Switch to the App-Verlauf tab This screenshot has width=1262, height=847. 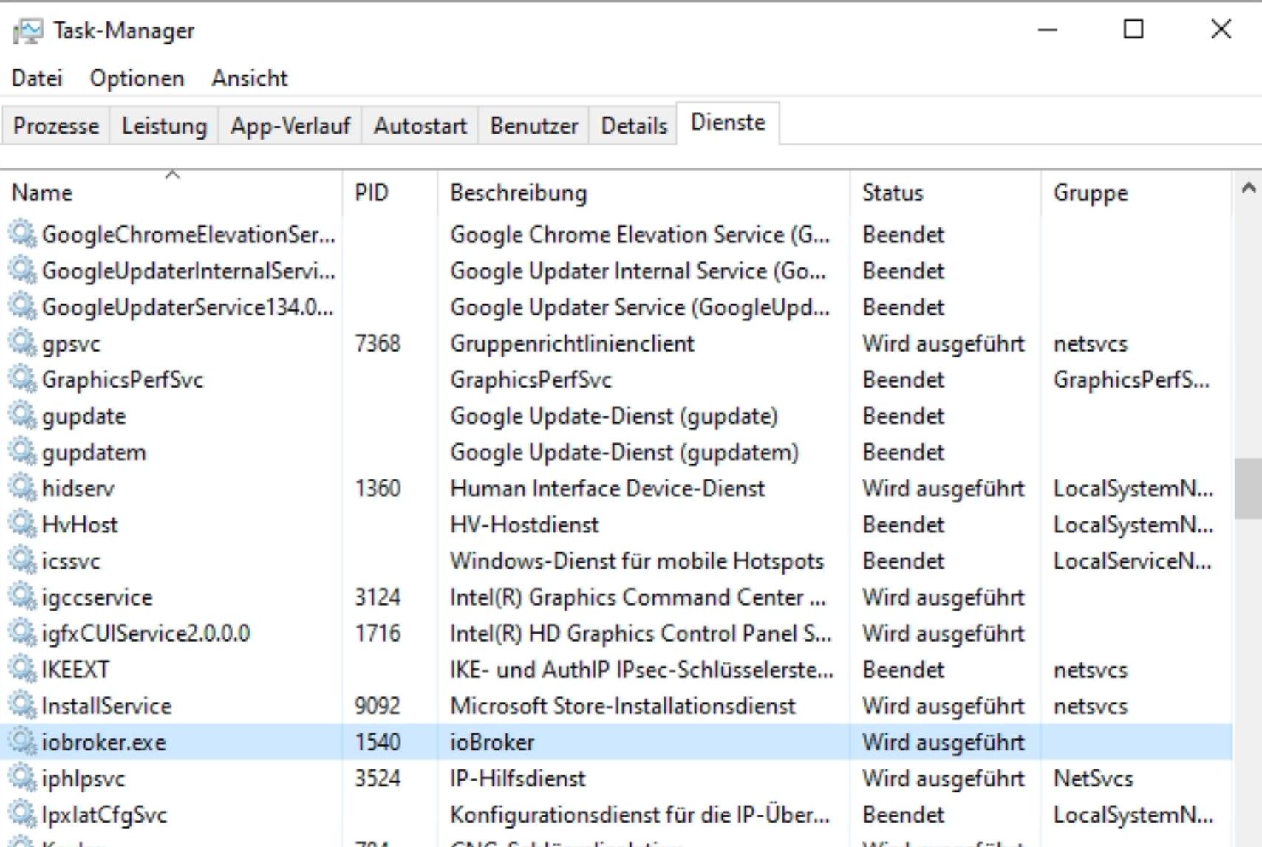[x=290, y=126]
